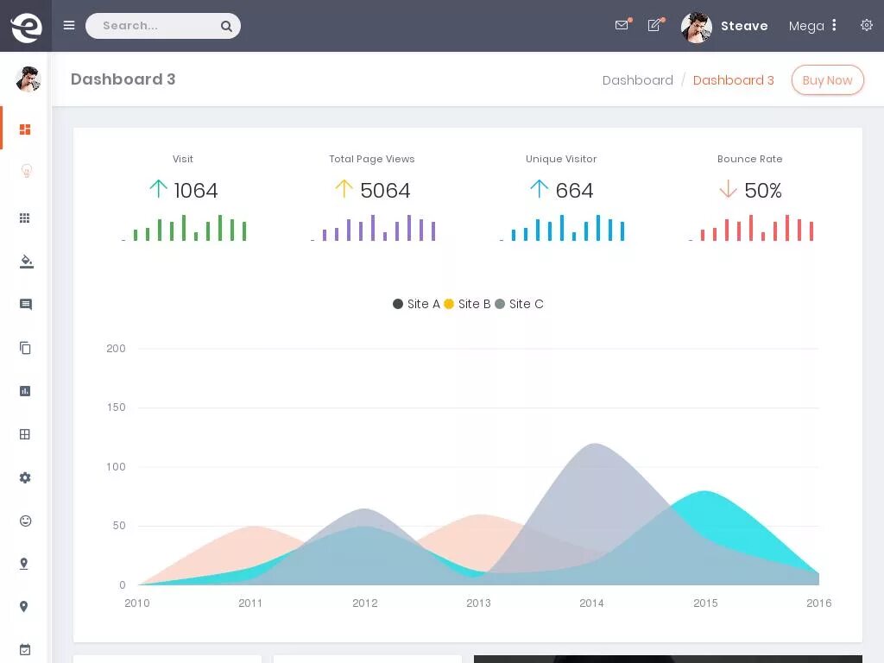
Task: Click the Dashboard 3 page title
Action: [x=123, y=79]
